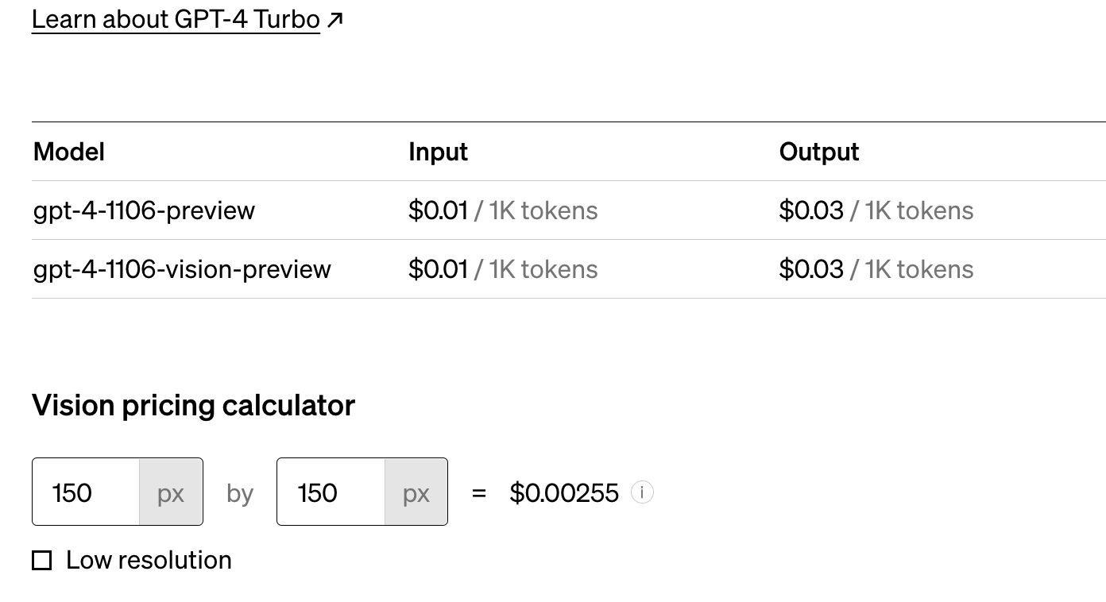Click the gpt-4-1106-vision-preview model name

tap(182, 268)
